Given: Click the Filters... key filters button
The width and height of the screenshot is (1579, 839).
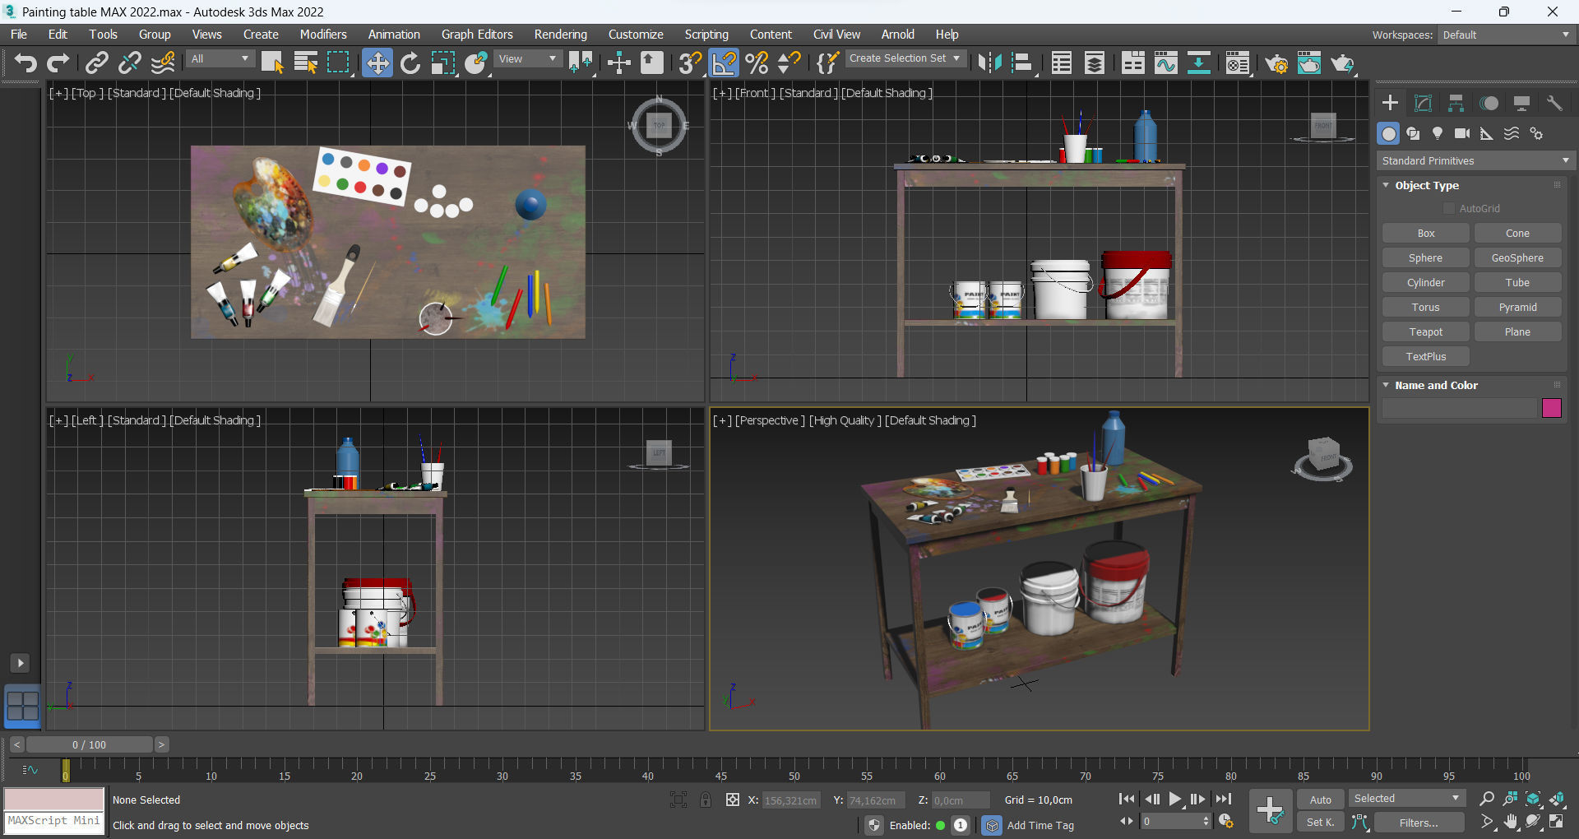Looking at the screenshot, I should (x=1419, y=823).
